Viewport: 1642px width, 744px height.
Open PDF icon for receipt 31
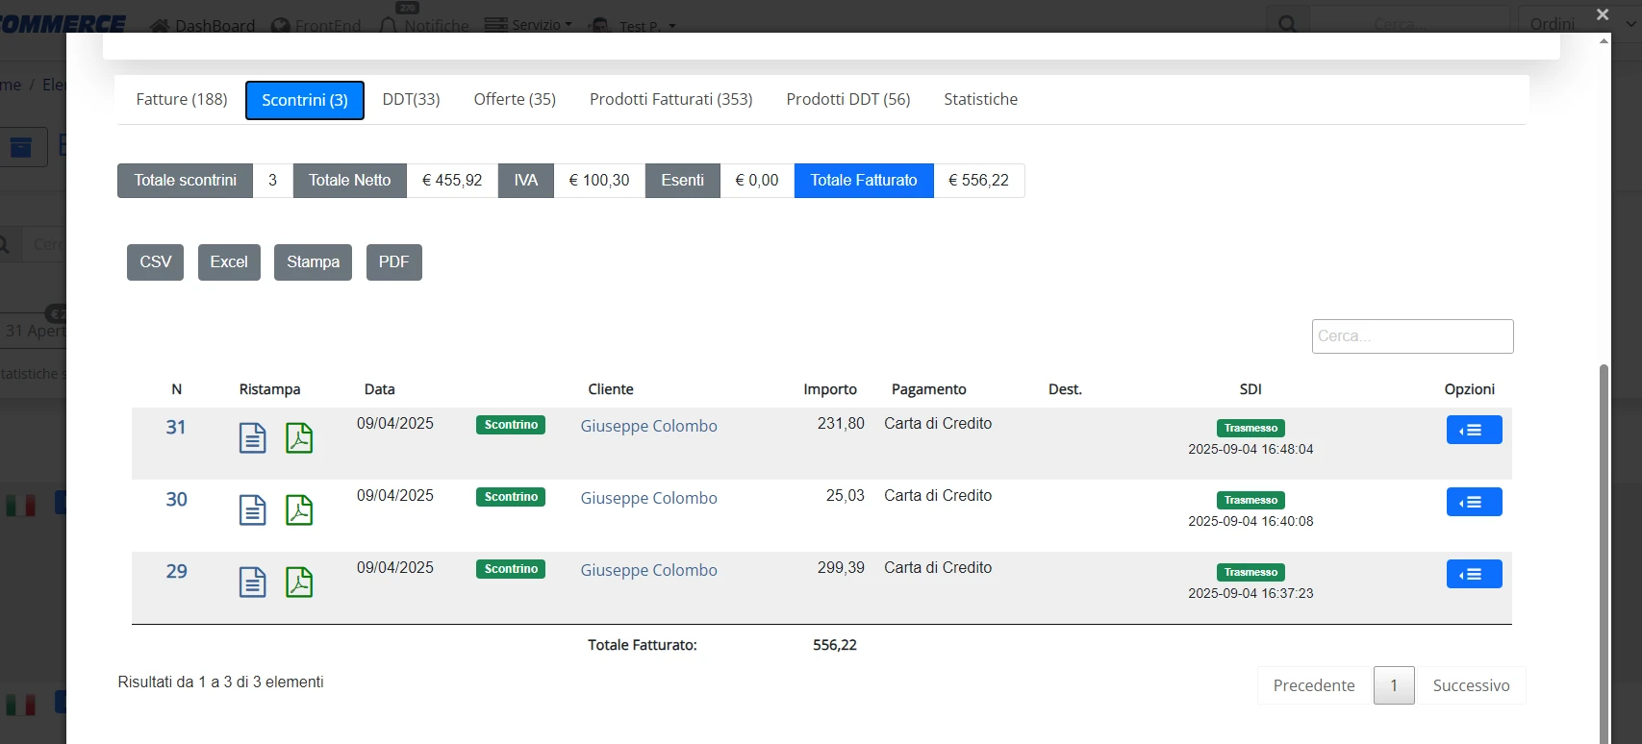pyautogui.click(x=299, y=438)
